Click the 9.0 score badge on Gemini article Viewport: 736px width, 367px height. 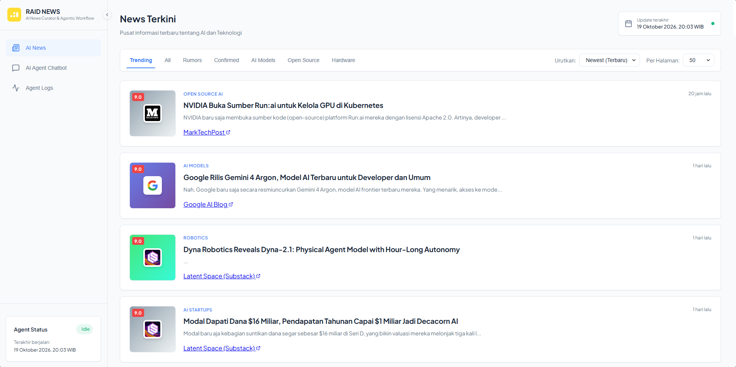coord(138,169)
